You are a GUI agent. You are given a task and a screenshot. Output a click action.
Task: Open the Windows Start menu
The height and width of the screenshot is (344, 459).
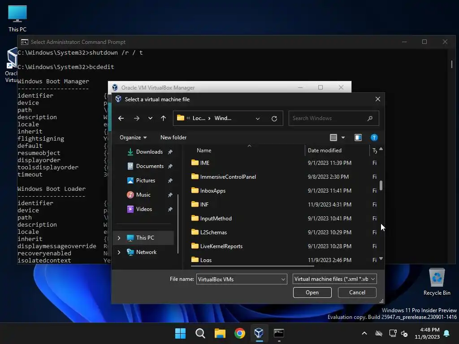click(x=180, y=333)
